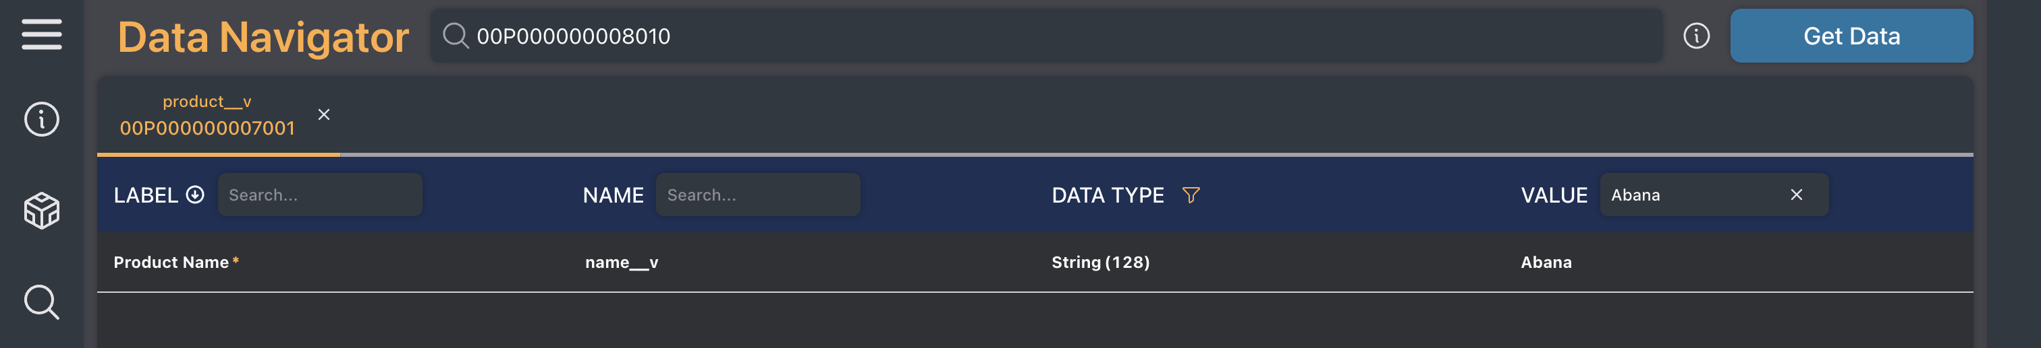The height and width of the screenshot is (348, 2041).
Task: Close the product__v 00P000000007001 tab
Action: pyautogui.click(x=324, y=114)
